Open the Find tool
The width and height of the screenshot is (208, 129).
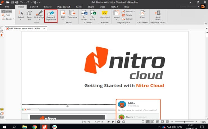(x=143, y=15)
